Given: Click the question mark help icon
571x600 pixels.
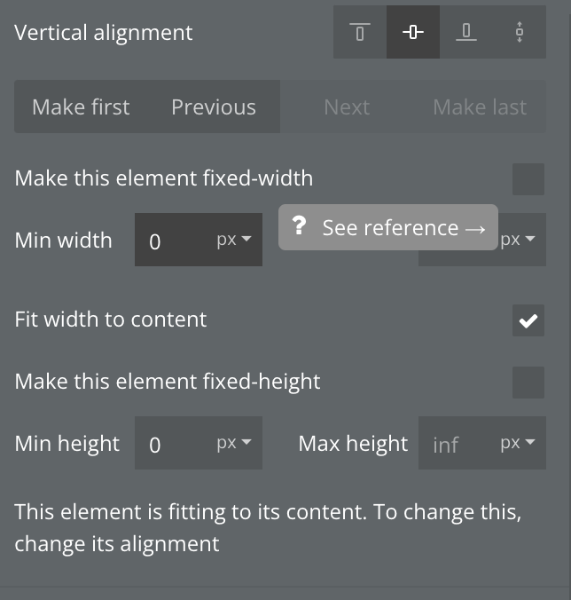Looking at the screenshot, I should point(300,225).
